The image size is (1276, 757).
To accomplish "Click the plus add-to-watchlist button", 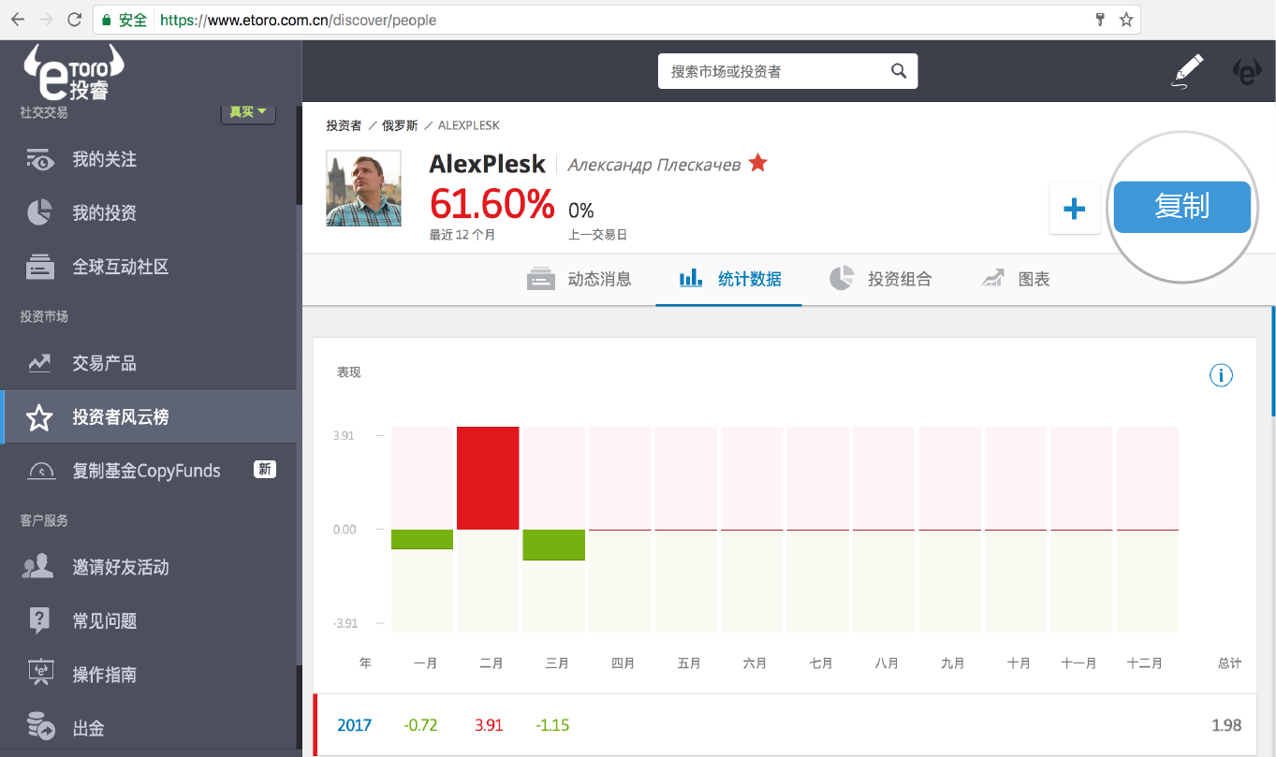I will pyautogui.click(x=1075, y=208).
